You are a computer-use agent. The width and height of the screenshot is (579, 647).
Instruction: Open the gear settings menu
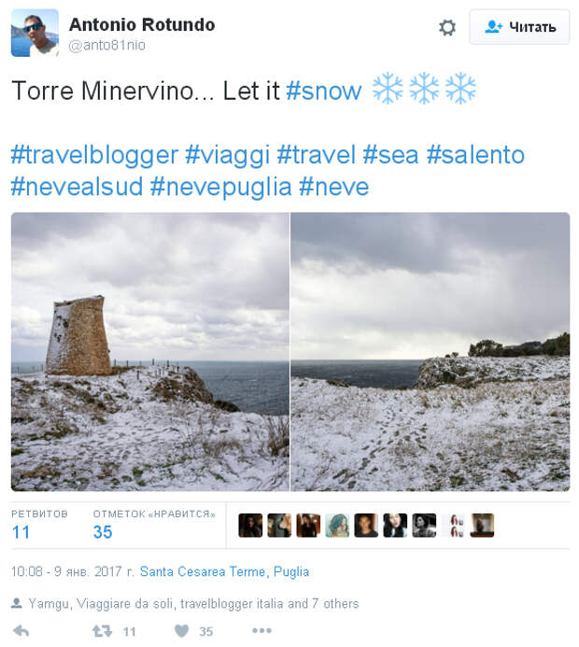447,28
